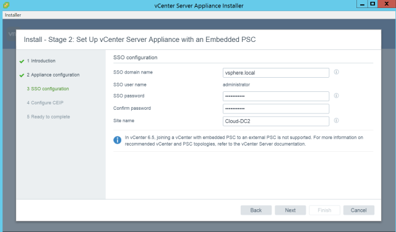The width and height of the screenshot is (396, 232).
Task: Click the 'SSO configuration' section heading
Action: click(x=136, y=57)
